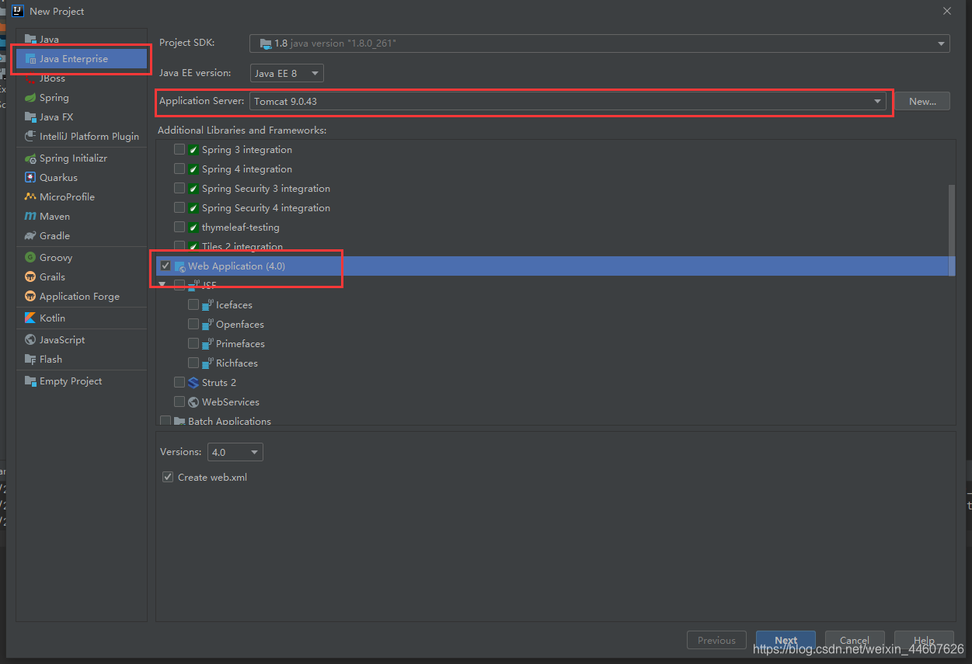
Task: Click the Java FX folder icon
Action: pos(30,117)
